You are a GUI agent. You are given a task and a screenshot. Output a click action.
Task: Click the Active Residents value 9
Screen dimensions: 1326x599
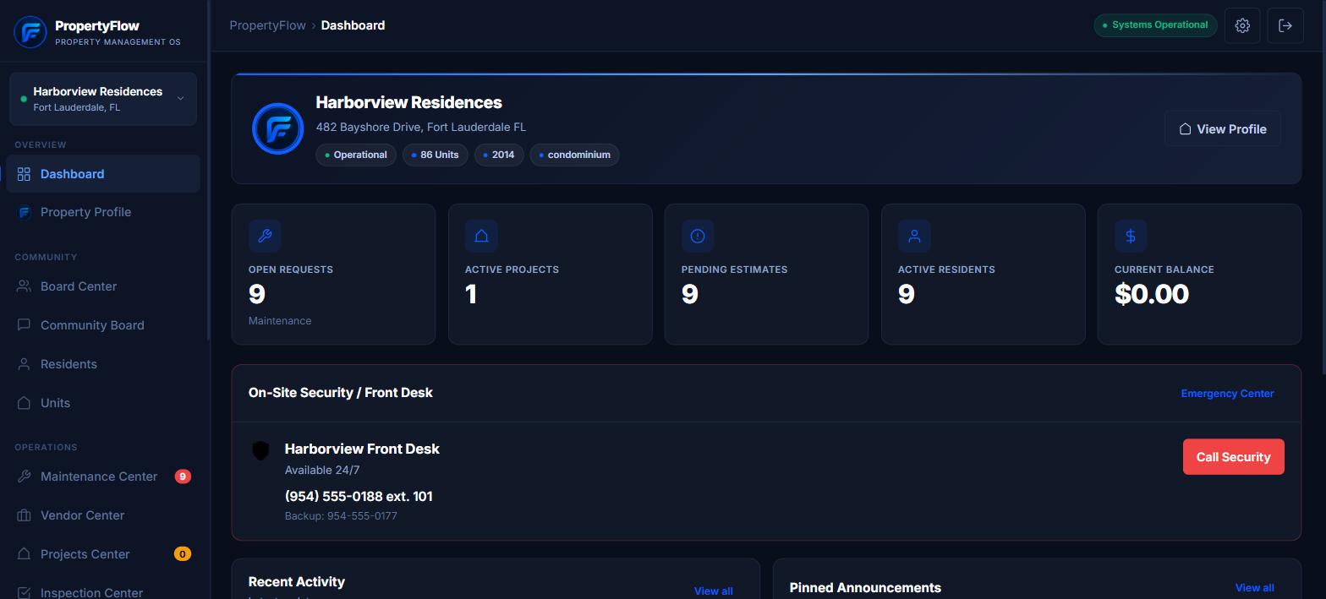pos(907,294)
